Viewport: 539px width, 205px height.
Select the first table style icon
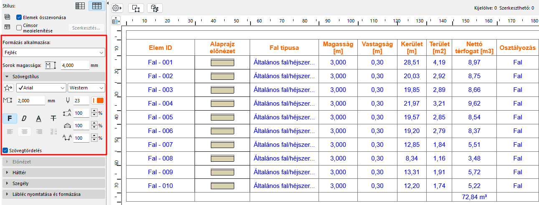click(81, 6)
